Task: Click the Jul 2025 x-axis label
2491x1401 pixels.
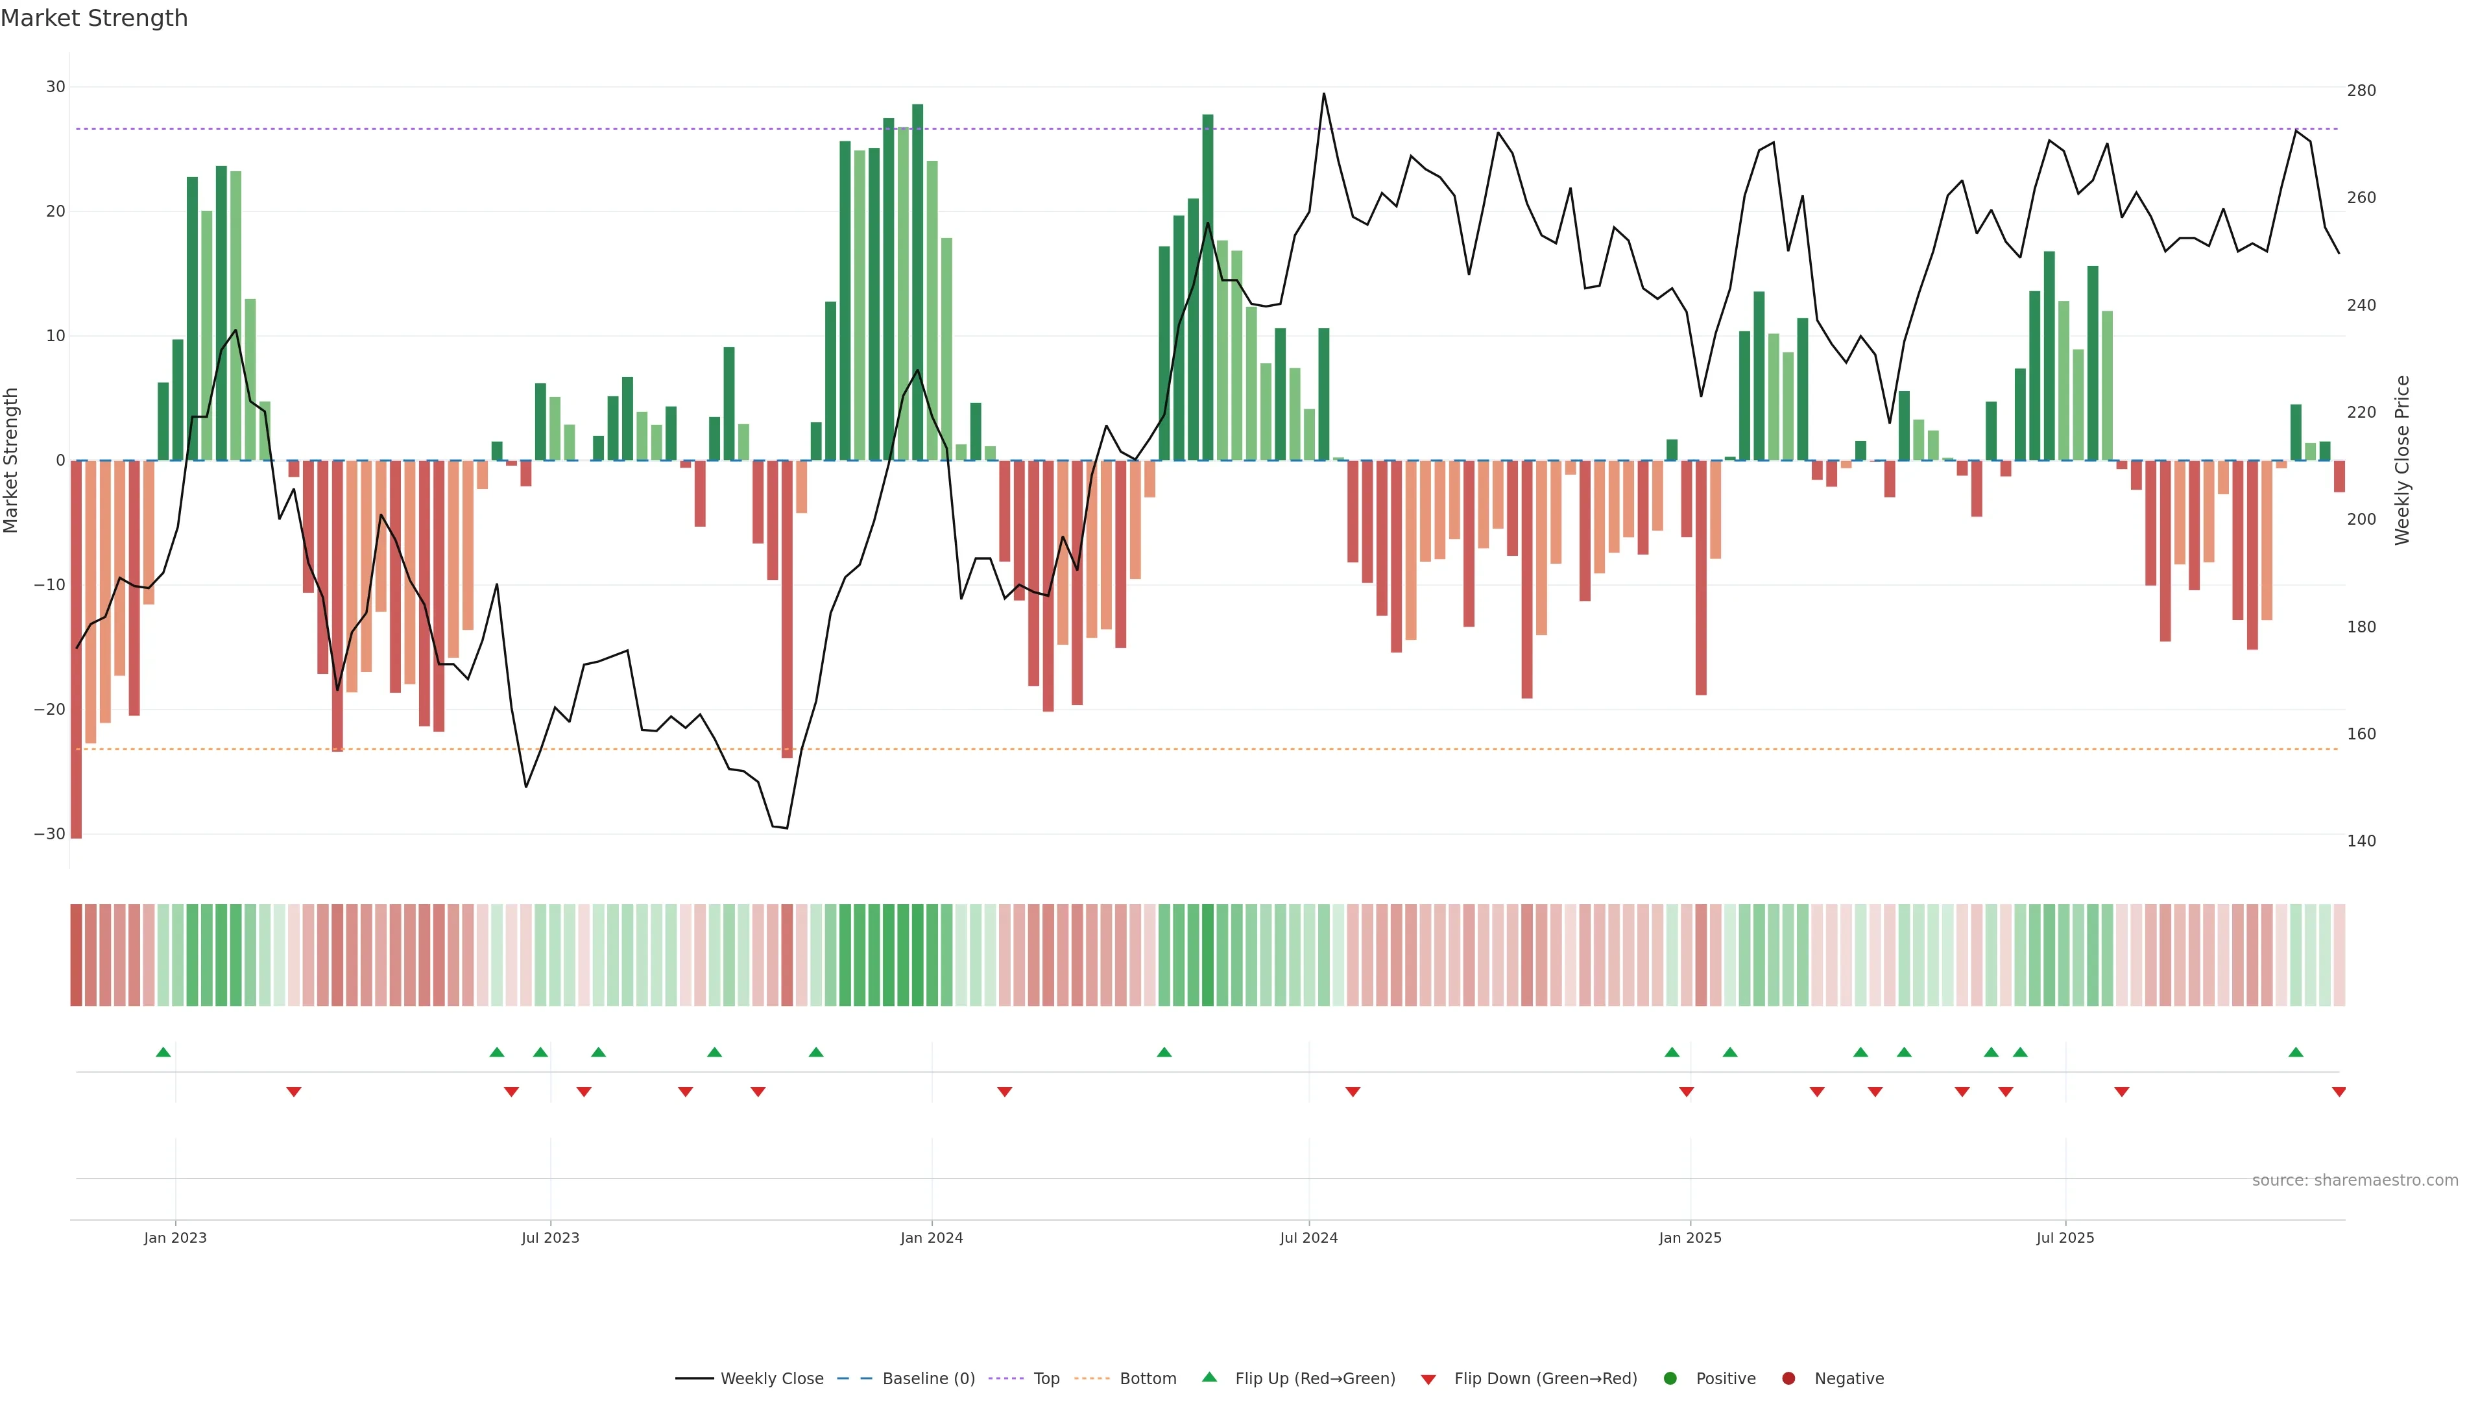Action: [x=2065, y=1238]
